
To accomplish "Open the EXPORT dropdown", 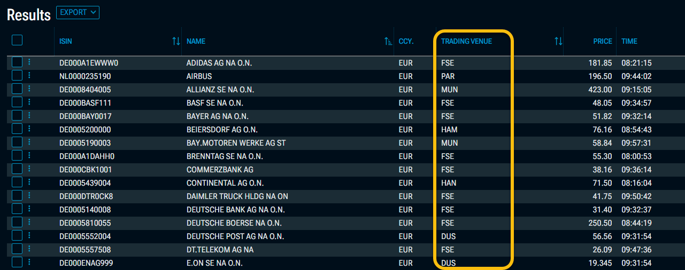I will click(x=78, y=12).
